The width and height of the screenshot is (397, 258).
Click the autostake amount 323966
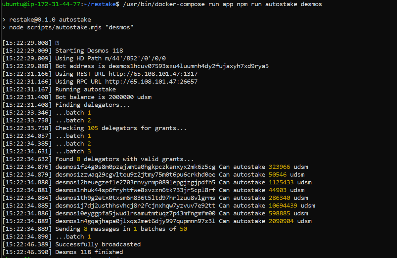[280, 167]
